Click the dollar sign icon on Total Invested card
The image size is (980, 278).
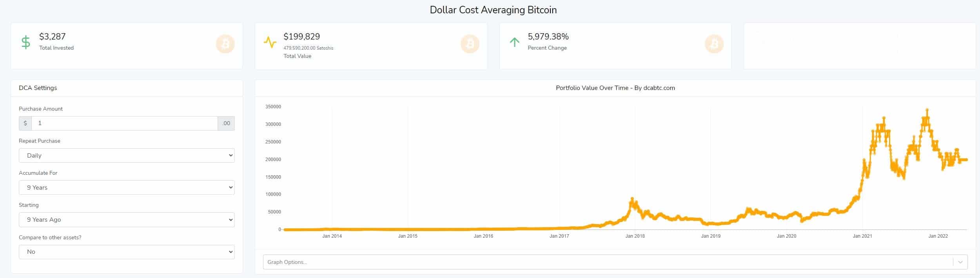point(25,42)
